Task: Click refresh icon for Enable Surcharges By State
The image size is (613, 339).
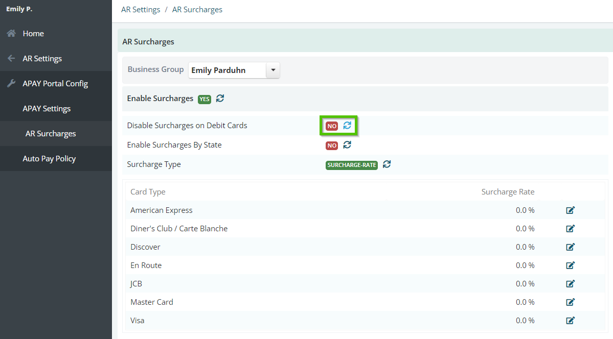Action: pos(347,145)
